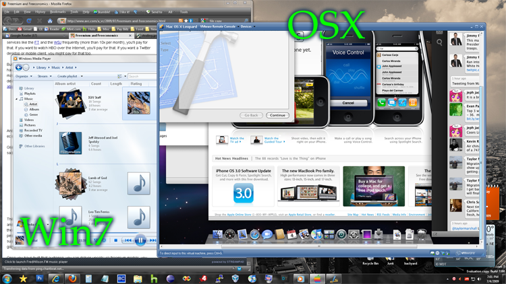
Task: Click Go Back in Mac dialog
Action: point(251,115)
